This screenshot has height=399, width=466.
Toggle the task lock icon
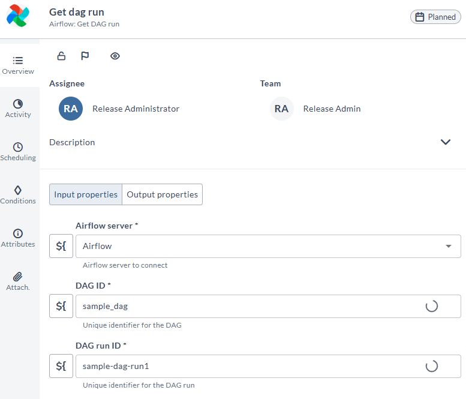[61, 56]
